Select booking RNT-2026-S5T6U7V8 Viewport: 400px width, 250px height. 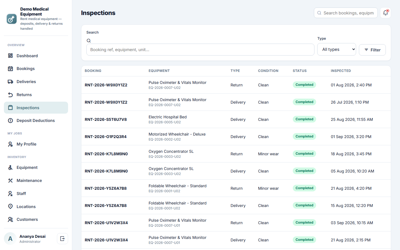[x=106, y=119]
